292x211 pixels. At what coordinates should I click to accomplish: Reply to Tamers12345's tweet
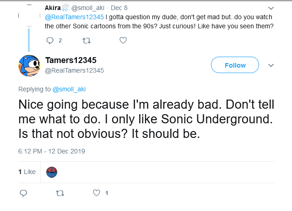click(24, 193)
